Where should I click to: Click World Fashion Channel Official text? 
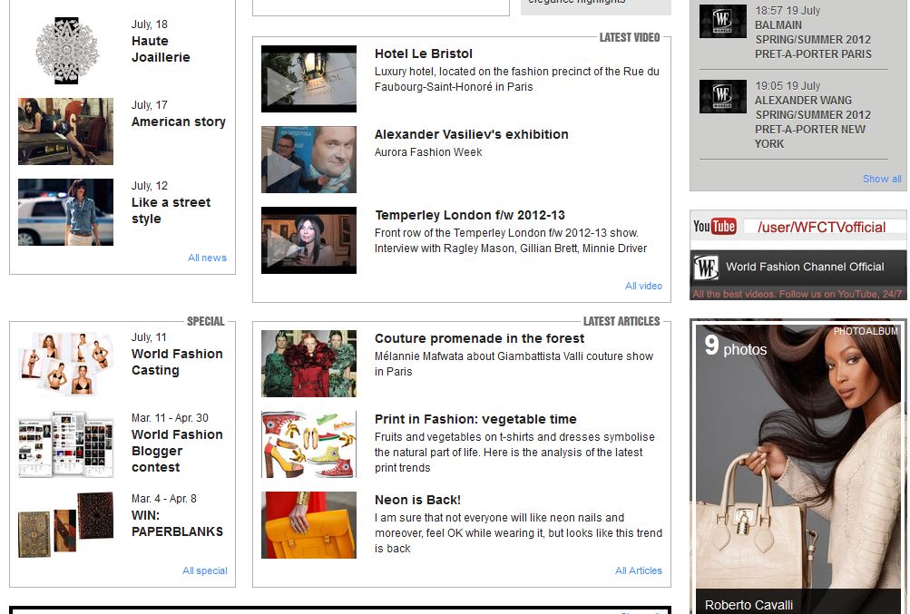tap(805, 267)
